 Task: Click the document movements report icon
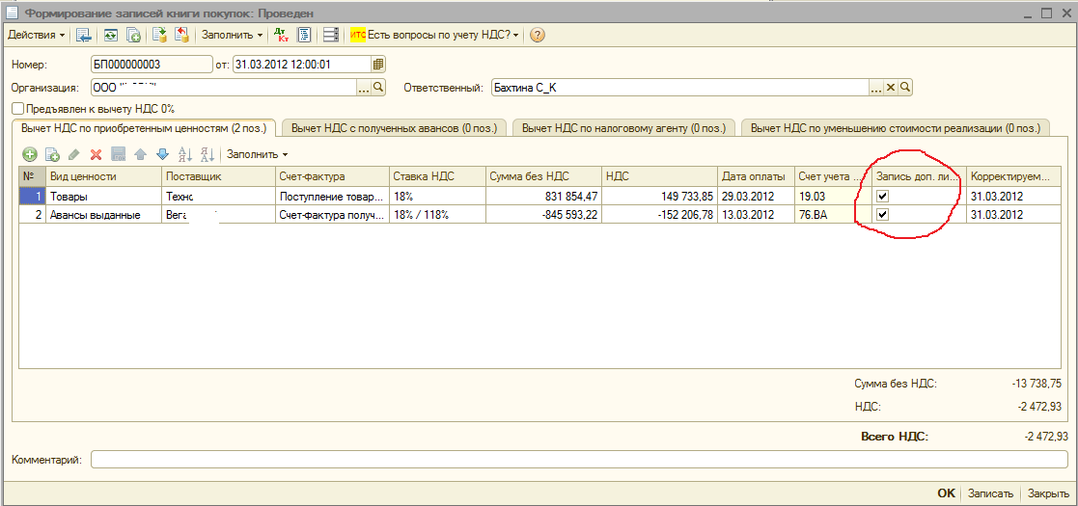[305, 35]
